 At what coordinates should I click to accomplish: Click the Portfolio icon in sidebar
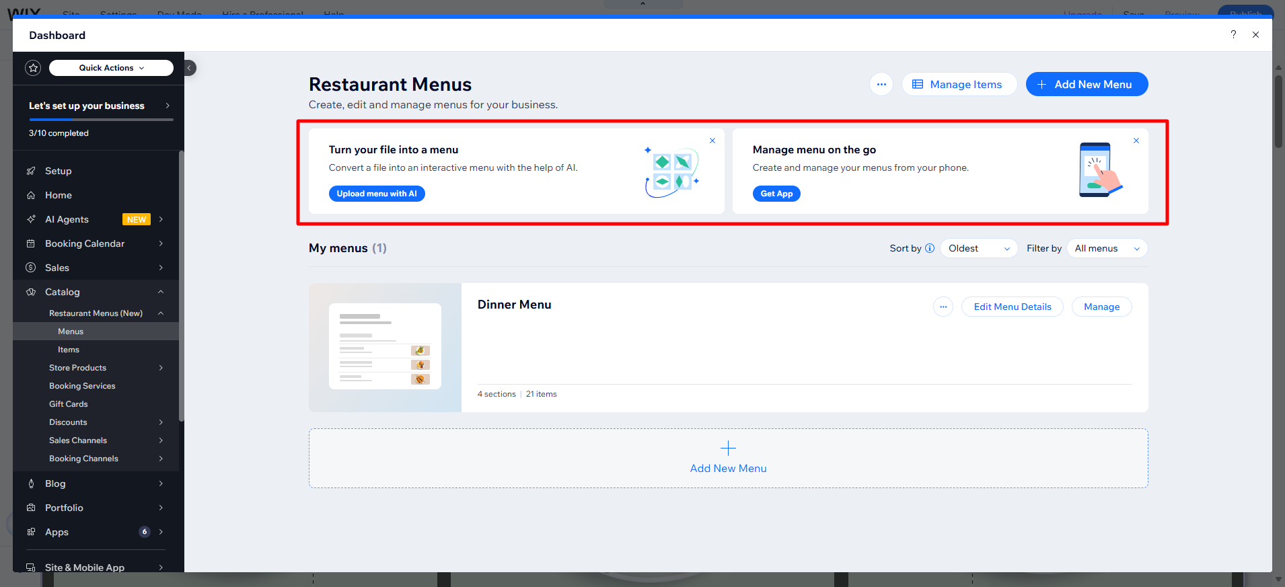[31, 508]
